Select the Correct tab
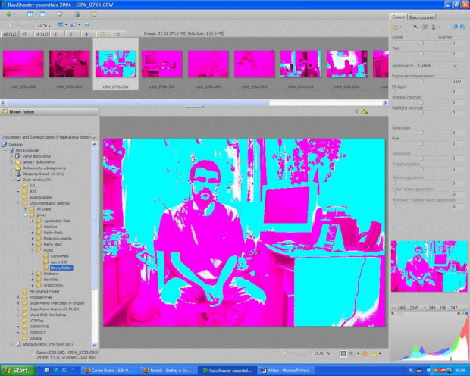470x376 pixels. coord(398,17)
